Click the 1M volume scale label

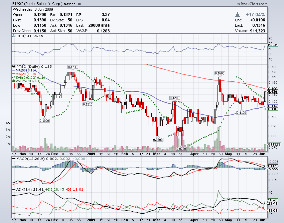(x=8, y=144)
